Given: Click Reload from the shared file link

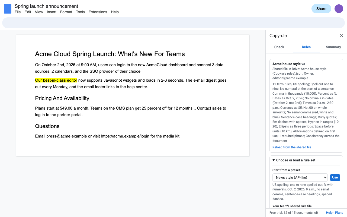Looking at the screenshot, I should tap(292, 147).
